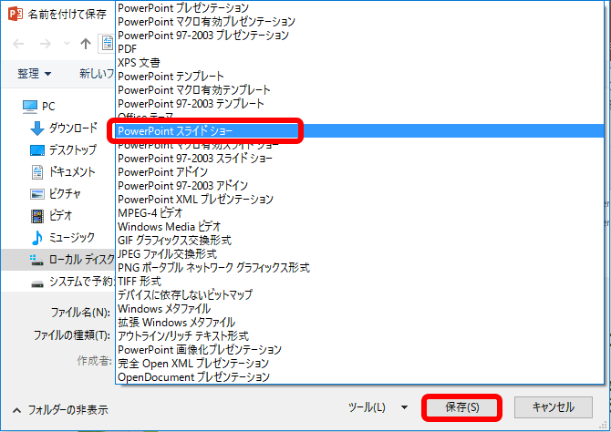Click the ドキュメント page icon
Viewport: 611px width, 432px height.
pyautogui.click(x=37, y=172)
